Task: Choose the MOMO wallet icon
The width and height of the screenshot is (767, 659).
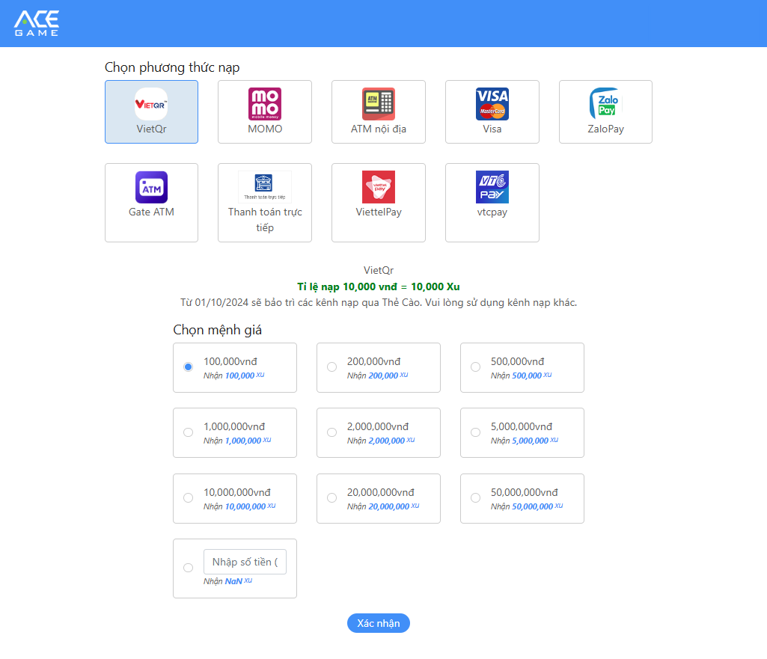Action: [265, 104]
